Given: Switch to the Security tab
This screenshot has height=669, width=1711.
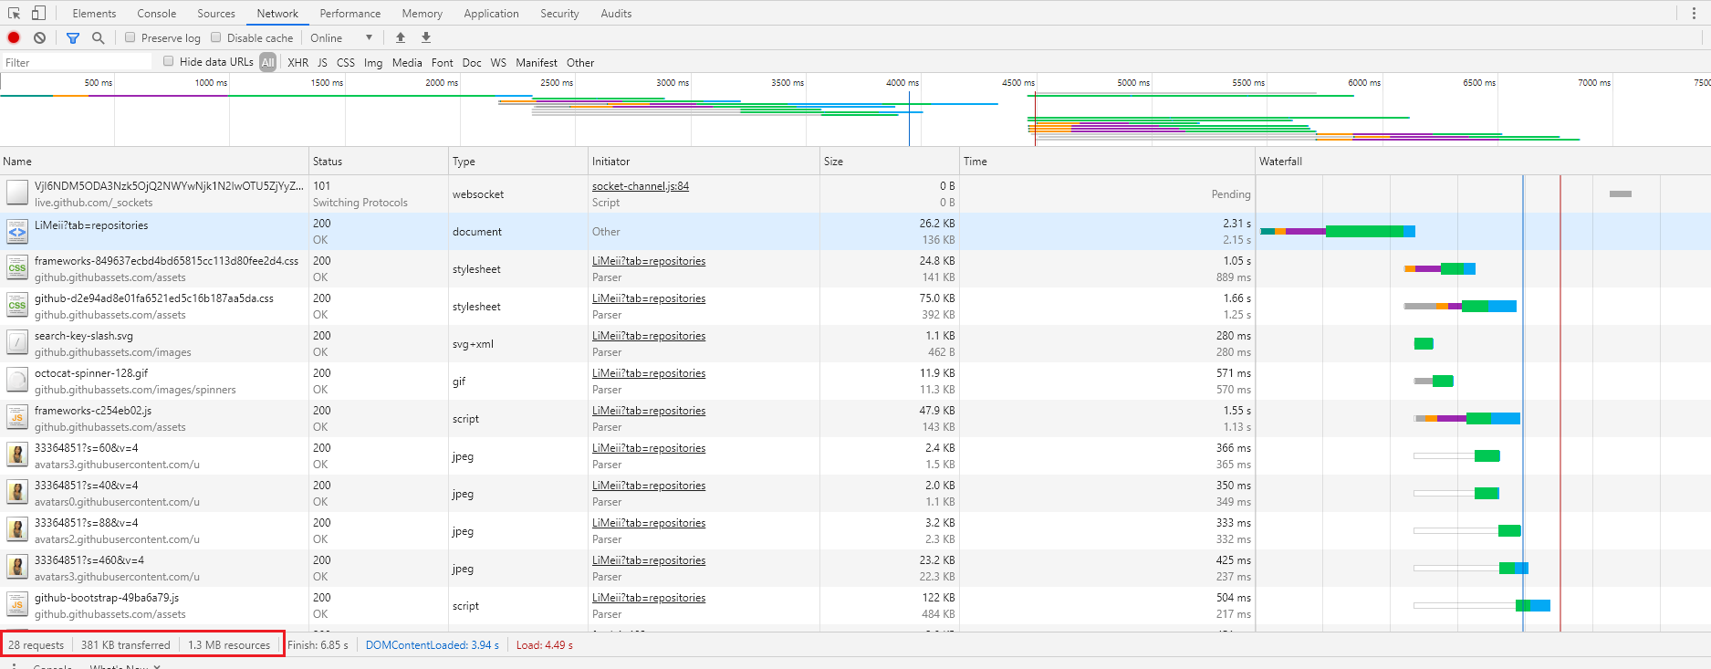Looking at the screenshot, I should click(559, 13).
